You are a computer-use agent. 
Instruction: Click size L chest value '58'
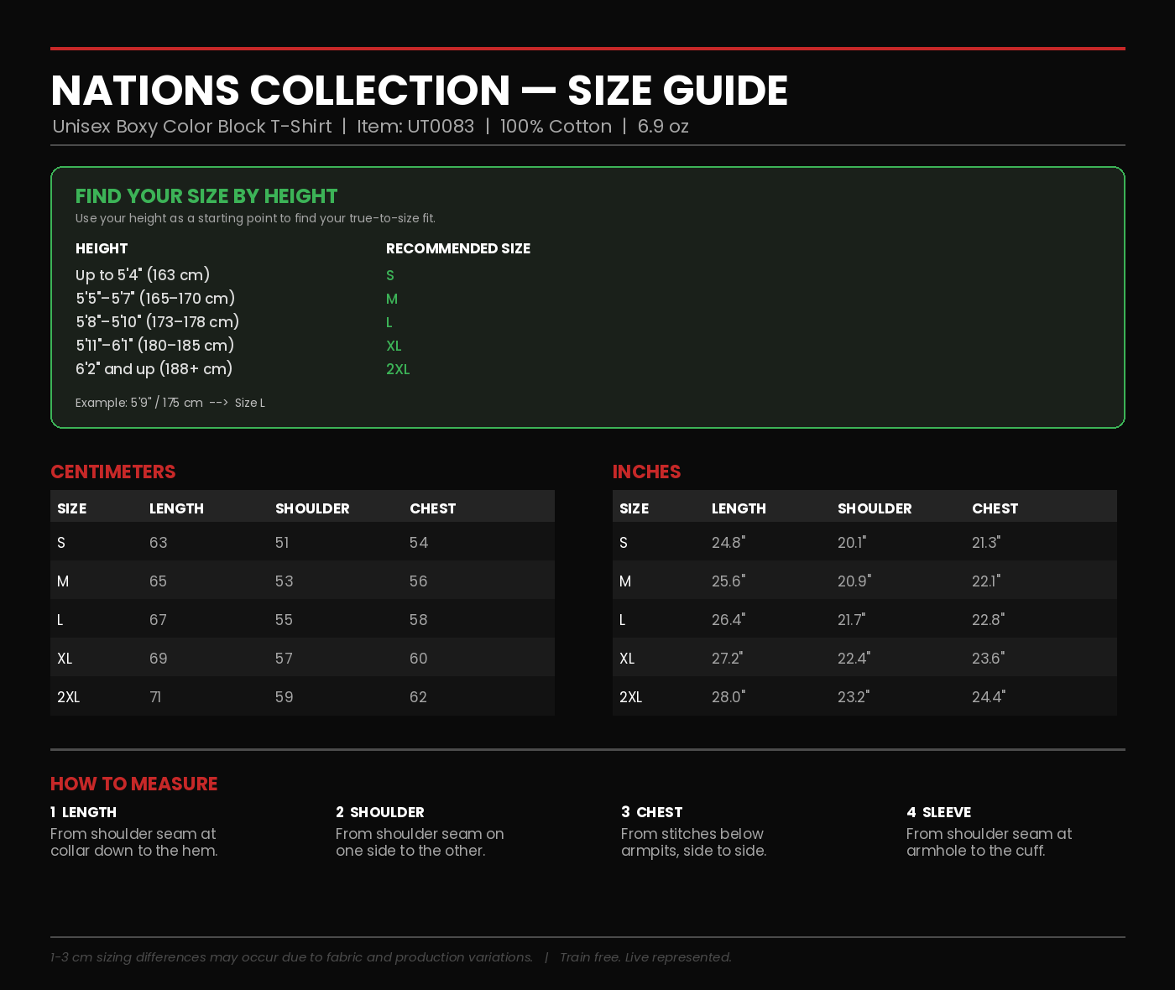[x=419, y=620]
